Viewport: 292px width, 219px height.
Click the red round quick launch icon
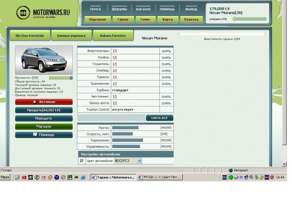[44, 177]
